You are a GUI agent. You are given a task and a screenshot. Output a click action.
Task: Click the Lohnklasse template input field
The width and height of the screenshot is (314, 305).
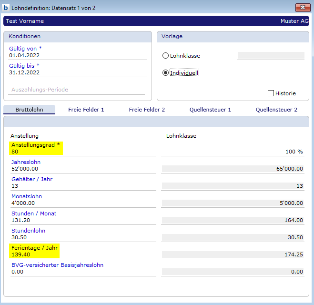coord(271,56)
